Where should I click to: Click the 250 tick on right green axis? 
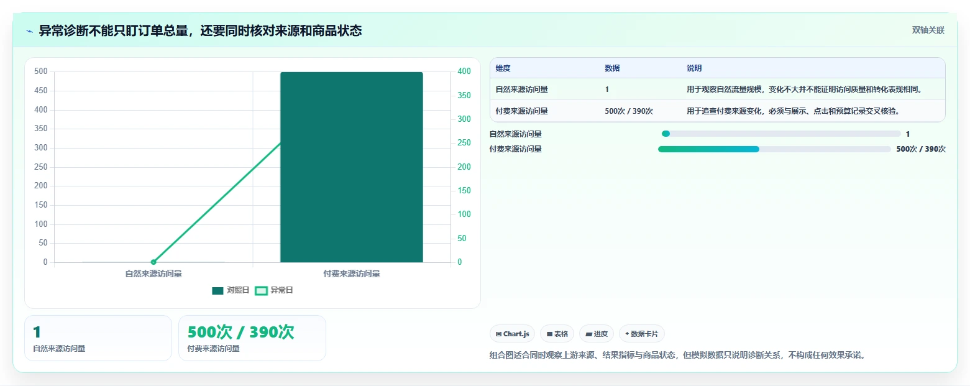(x=464, y=143)
